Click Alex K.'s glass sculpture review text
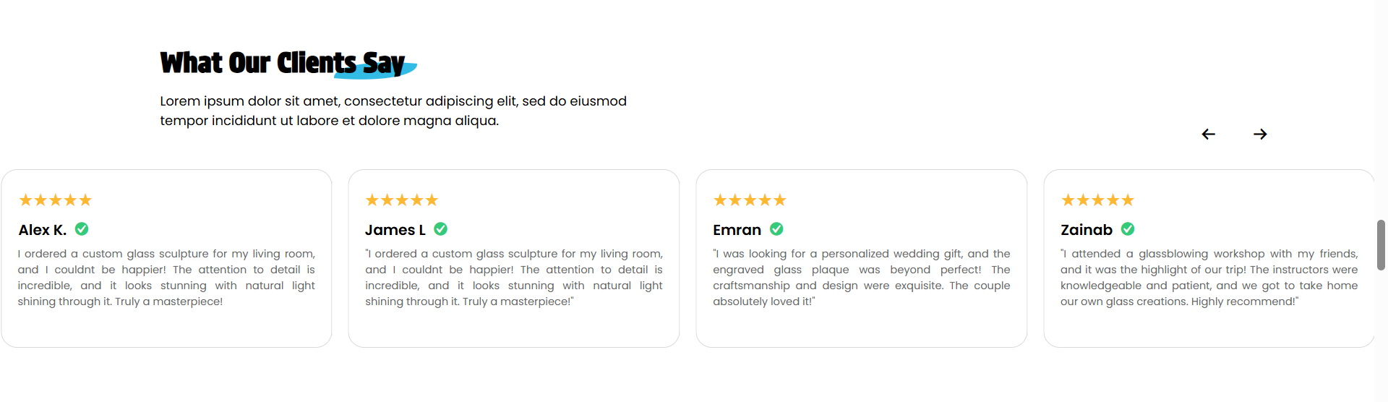Image resolution: width=1388 pixels, height=402 pixels. pos(166,278)
